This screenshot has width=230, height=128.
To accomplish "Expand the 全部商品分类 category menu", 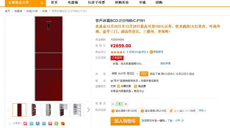I will [25, 3].
